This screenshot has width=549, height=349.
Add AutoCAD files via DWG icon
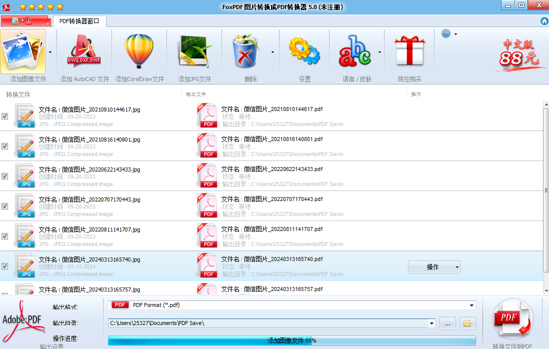[84, 51]
